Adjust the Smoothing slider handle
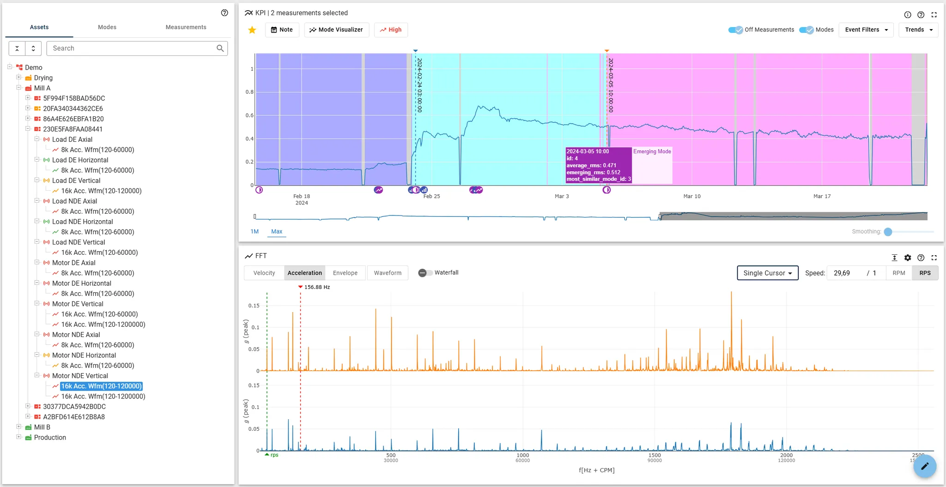 tap(888, 232)
